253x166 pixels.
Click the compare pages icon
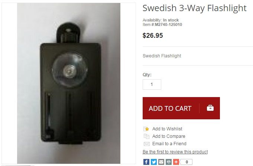click(x=146, y=136)
